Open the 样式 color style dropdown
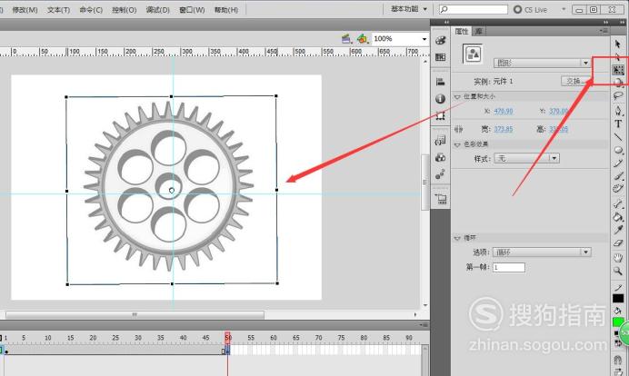The height and width of the screenshot is (376, 629). point(526,158)
